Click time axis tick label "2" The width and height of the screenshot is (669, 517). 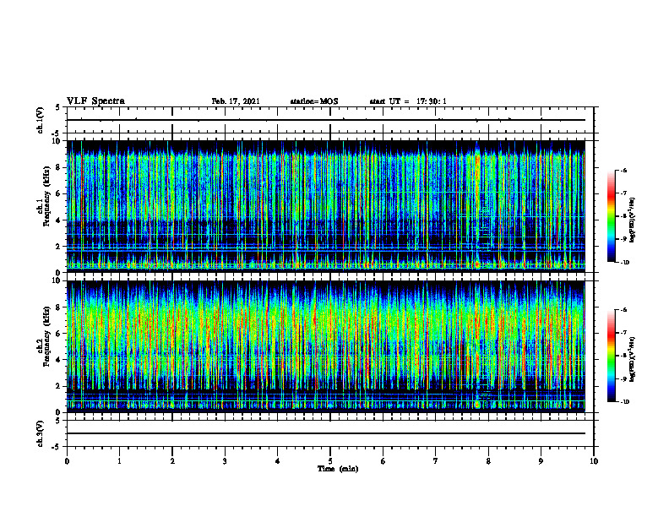[172, 461]
